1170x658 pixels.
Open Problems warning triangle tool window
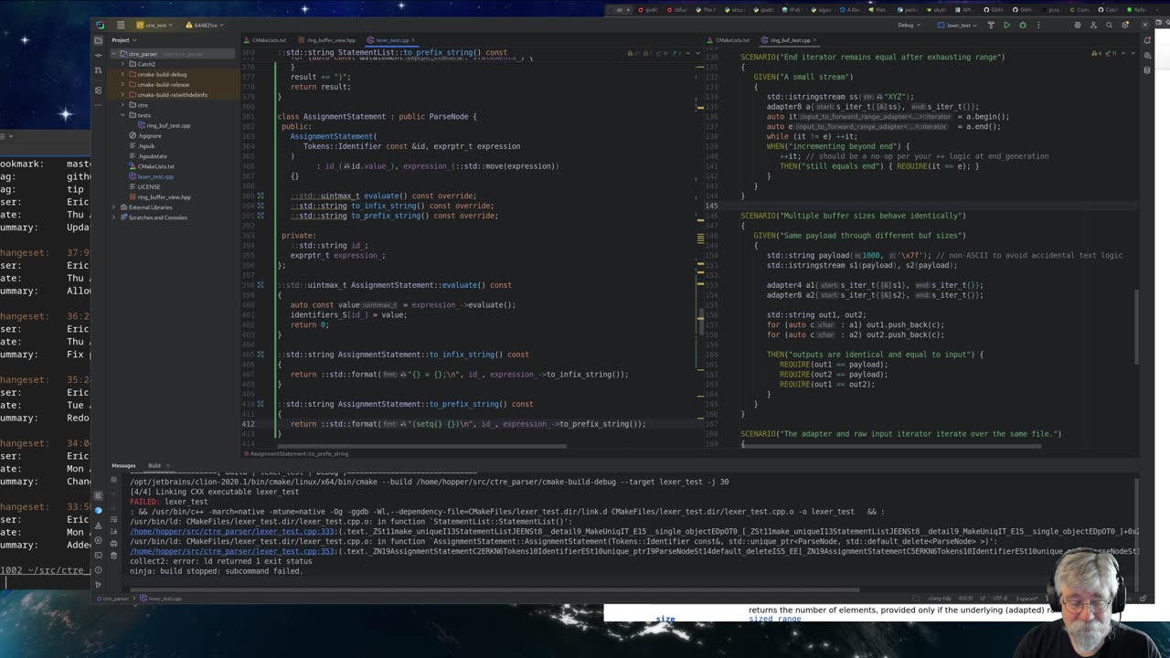99,525
